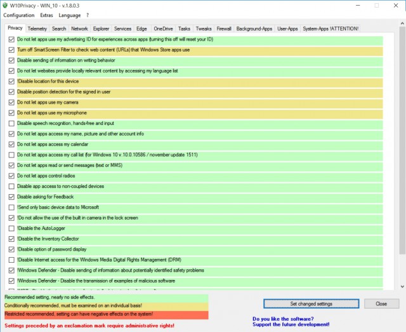This screenshot has height=332, width=406.
Task: Enable Disable app access to non-coupled devices
Action: click(11, 187)
